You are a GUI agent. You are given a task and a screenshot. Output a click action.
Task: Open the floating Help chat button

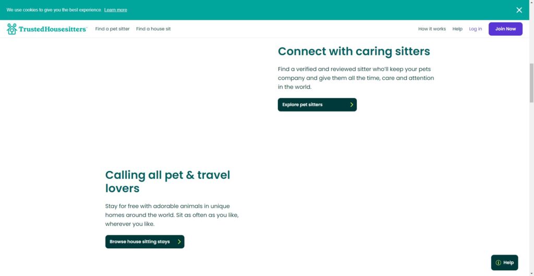point(505,263)
